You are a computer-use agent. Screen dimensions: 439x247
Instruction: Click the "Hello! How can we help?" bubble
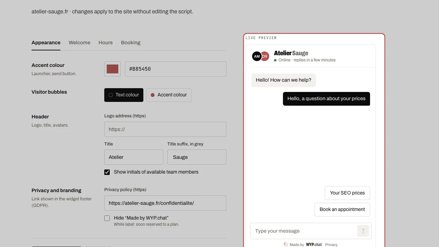(284, 80)
